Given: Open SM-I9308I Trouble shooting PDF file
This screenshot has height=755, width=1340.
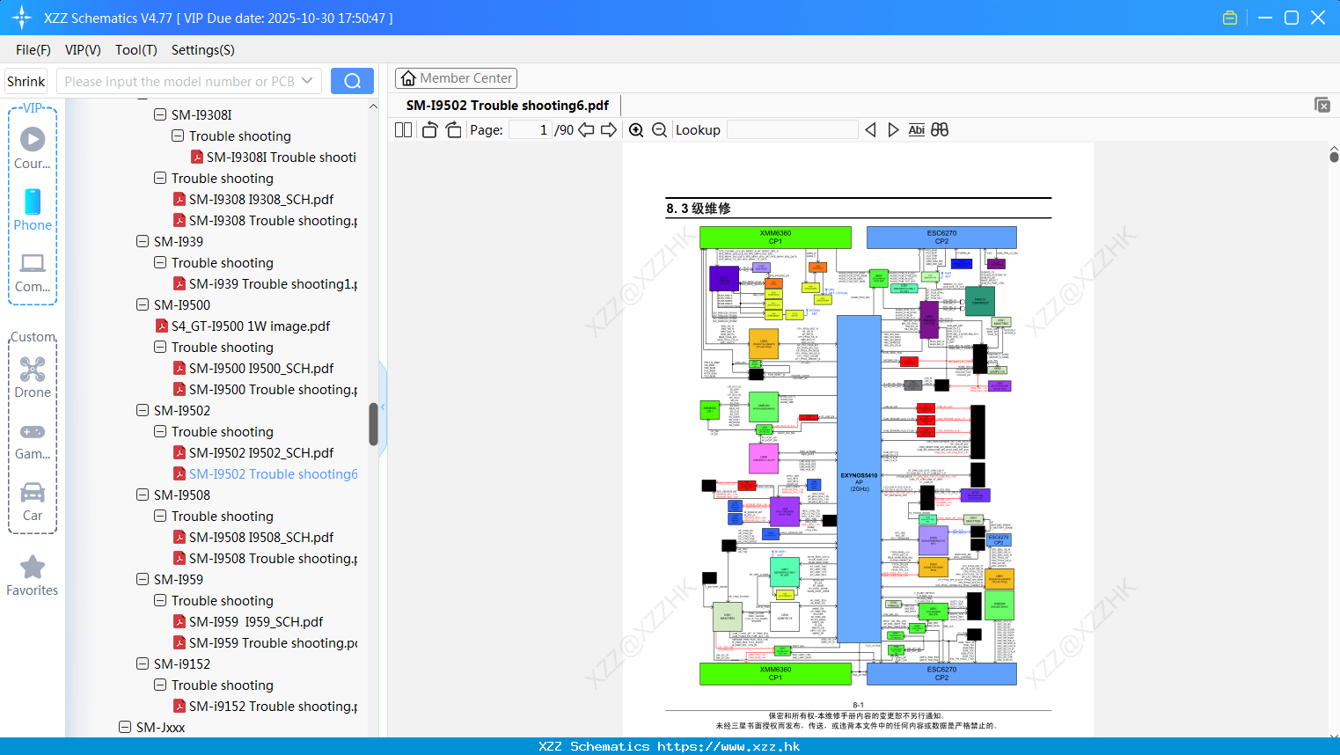Looking at the screenshot, I should click(x=273, y=157).
